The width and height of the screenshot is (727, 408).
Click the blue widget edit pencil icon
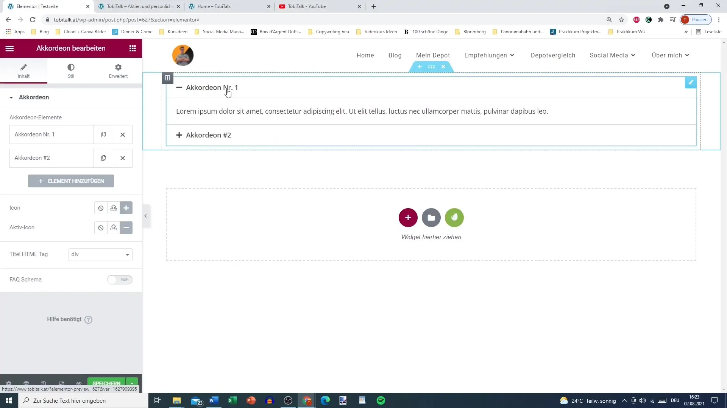pyautogui.click(x=691, y=82)
